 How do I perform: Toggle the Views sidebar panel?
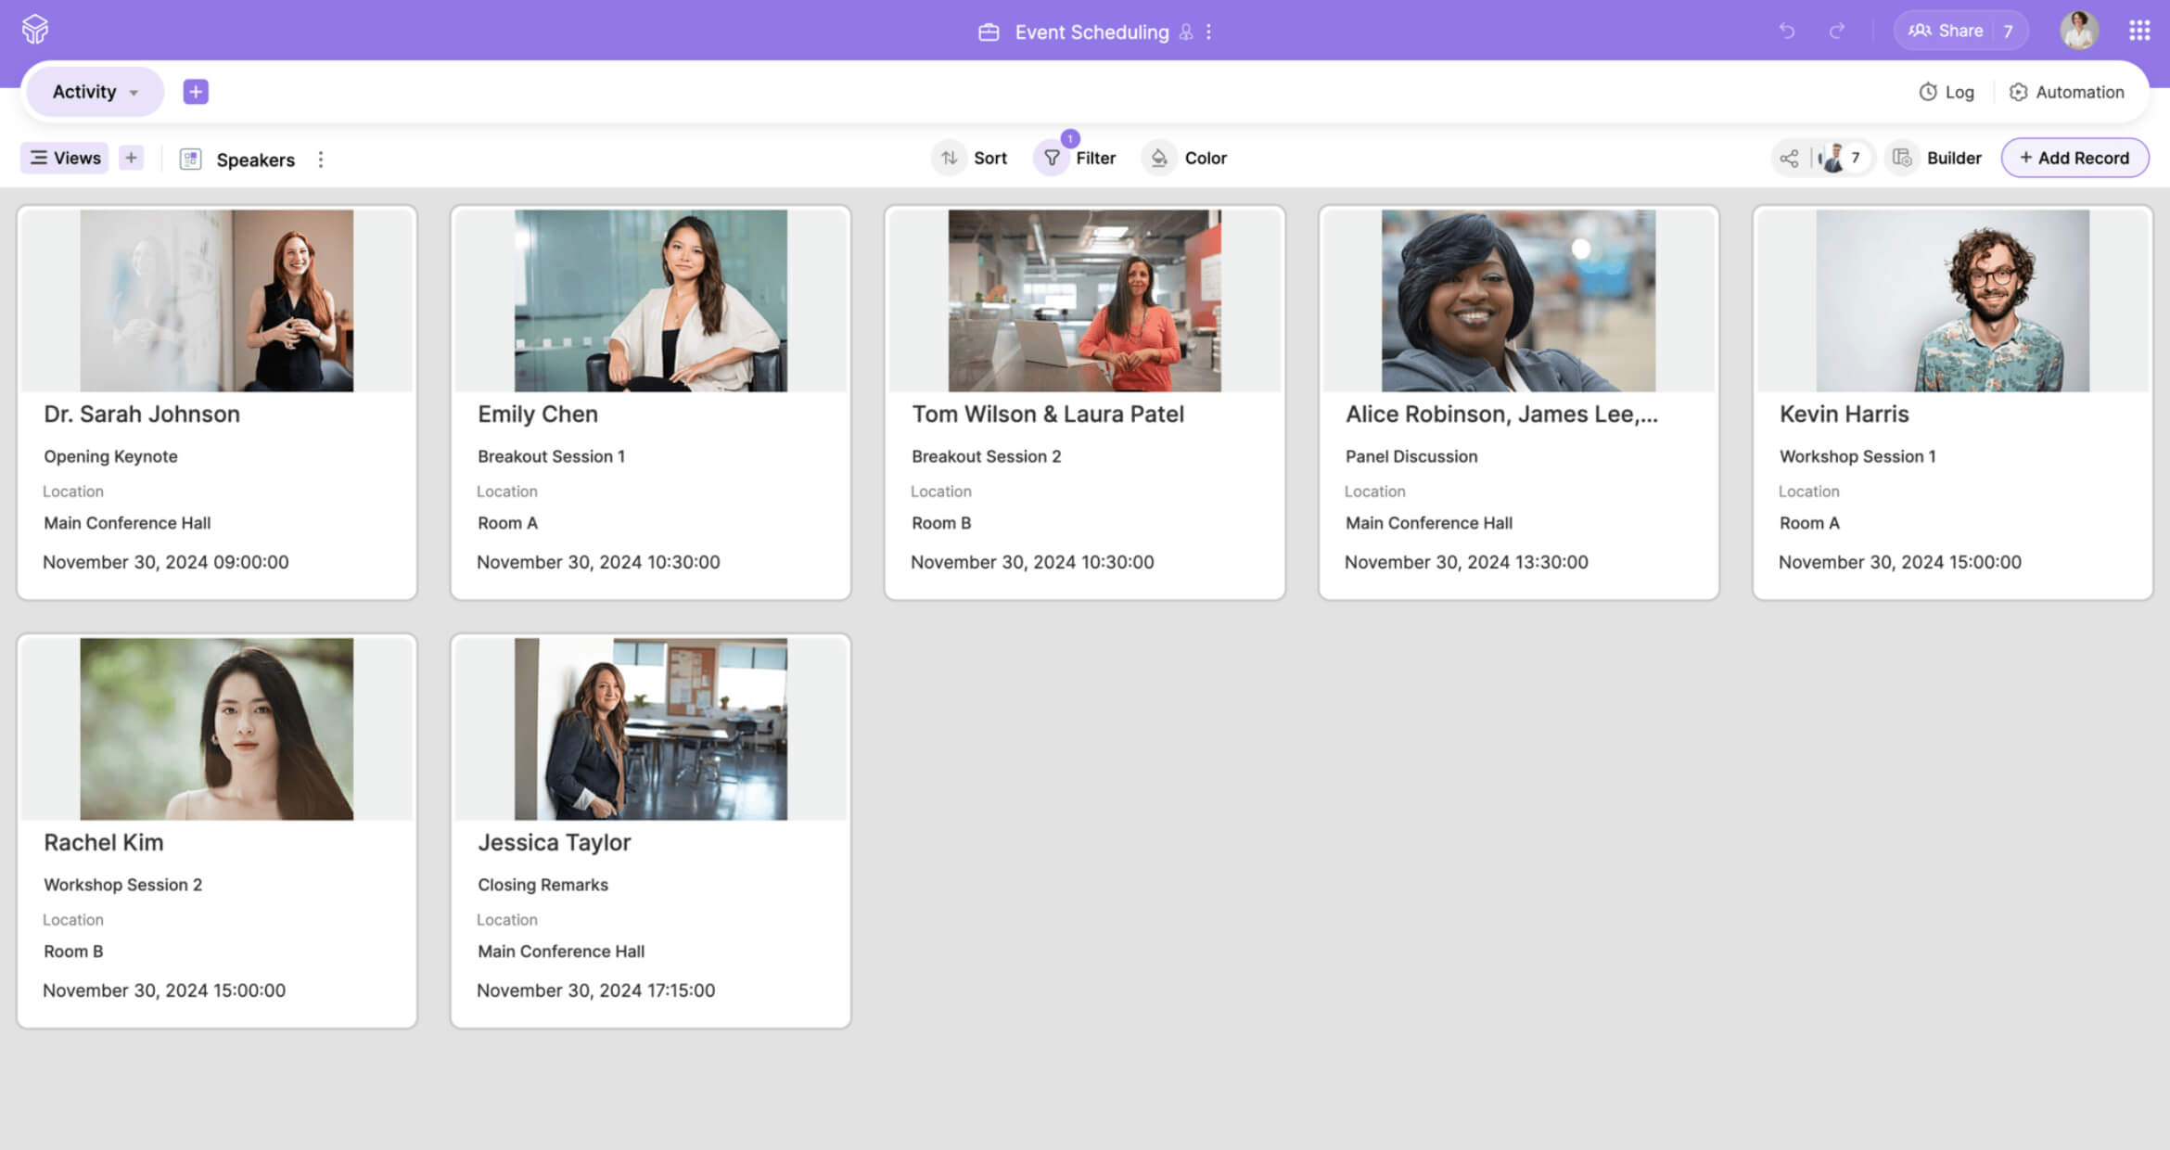(65, 158)
